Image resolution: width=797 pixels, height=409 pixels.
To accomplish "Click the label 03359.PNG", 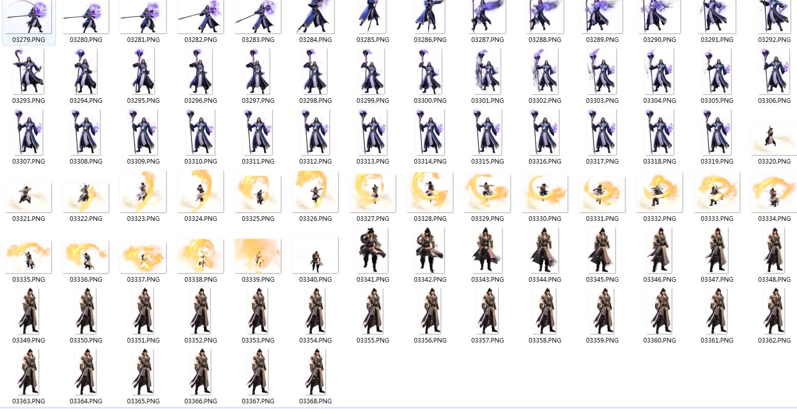I will (x=602, y=340).
